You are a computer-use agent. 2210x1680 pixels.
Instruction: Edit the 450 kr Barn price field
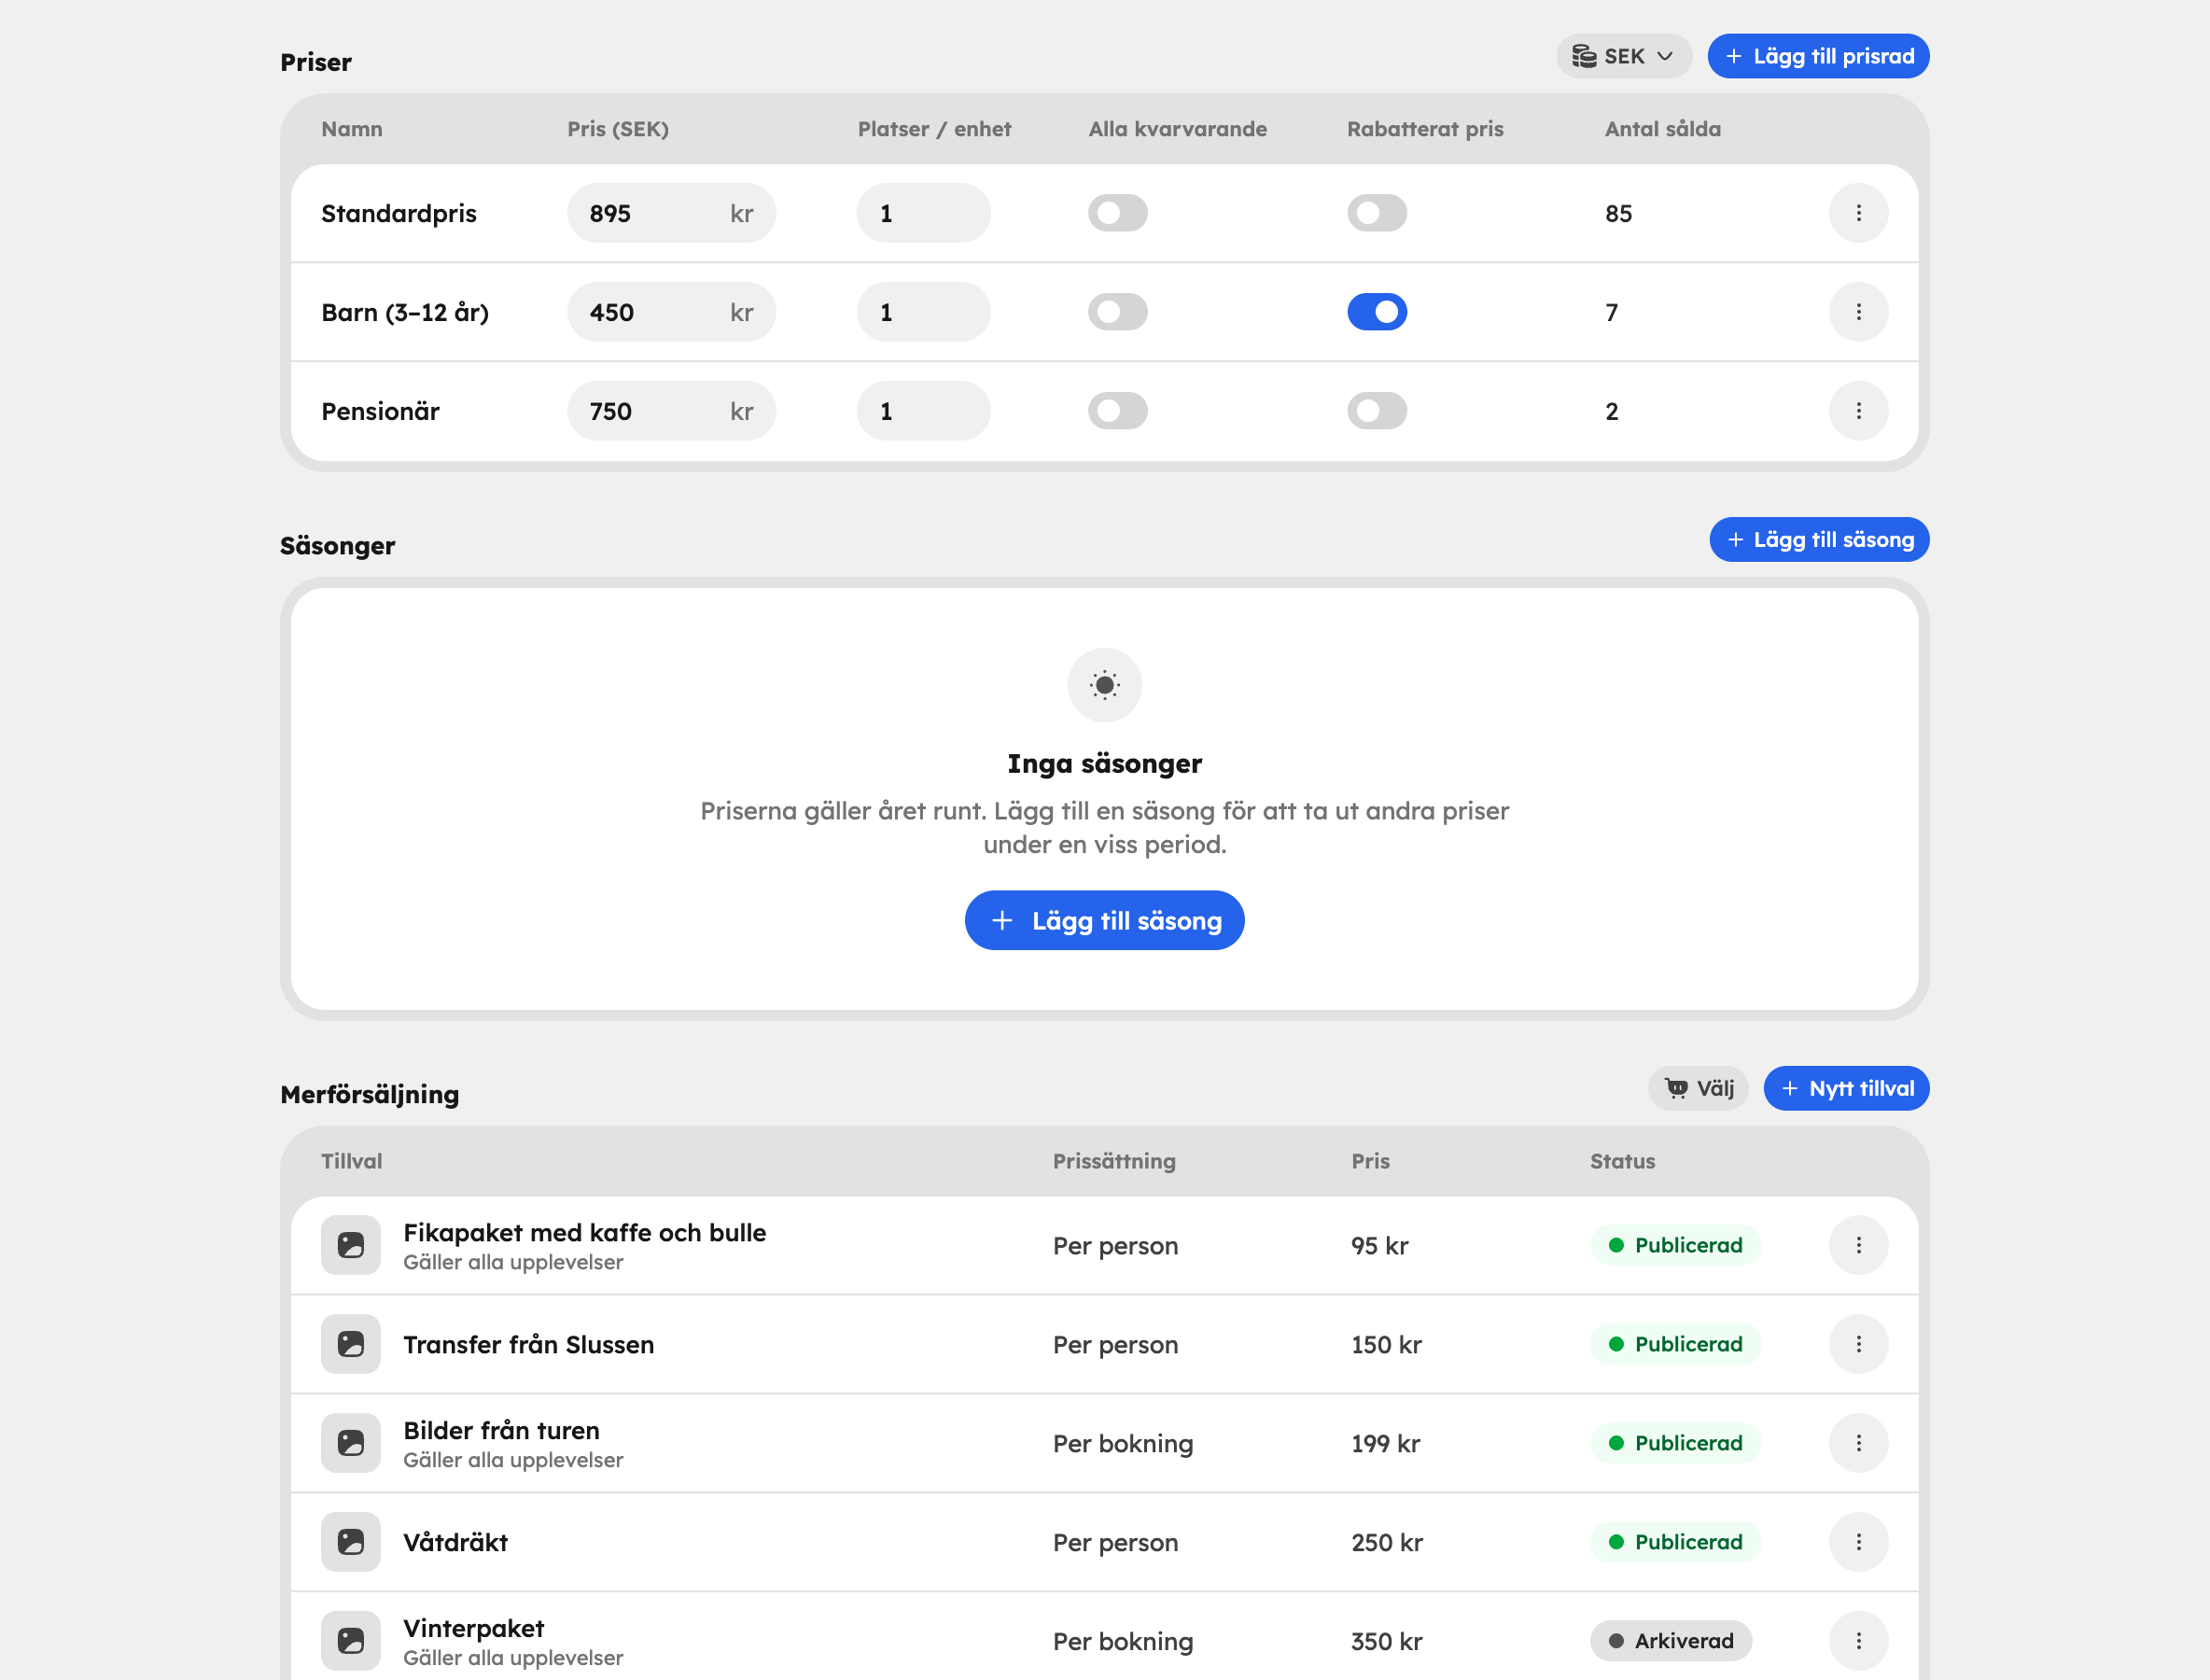click(671, 312)
